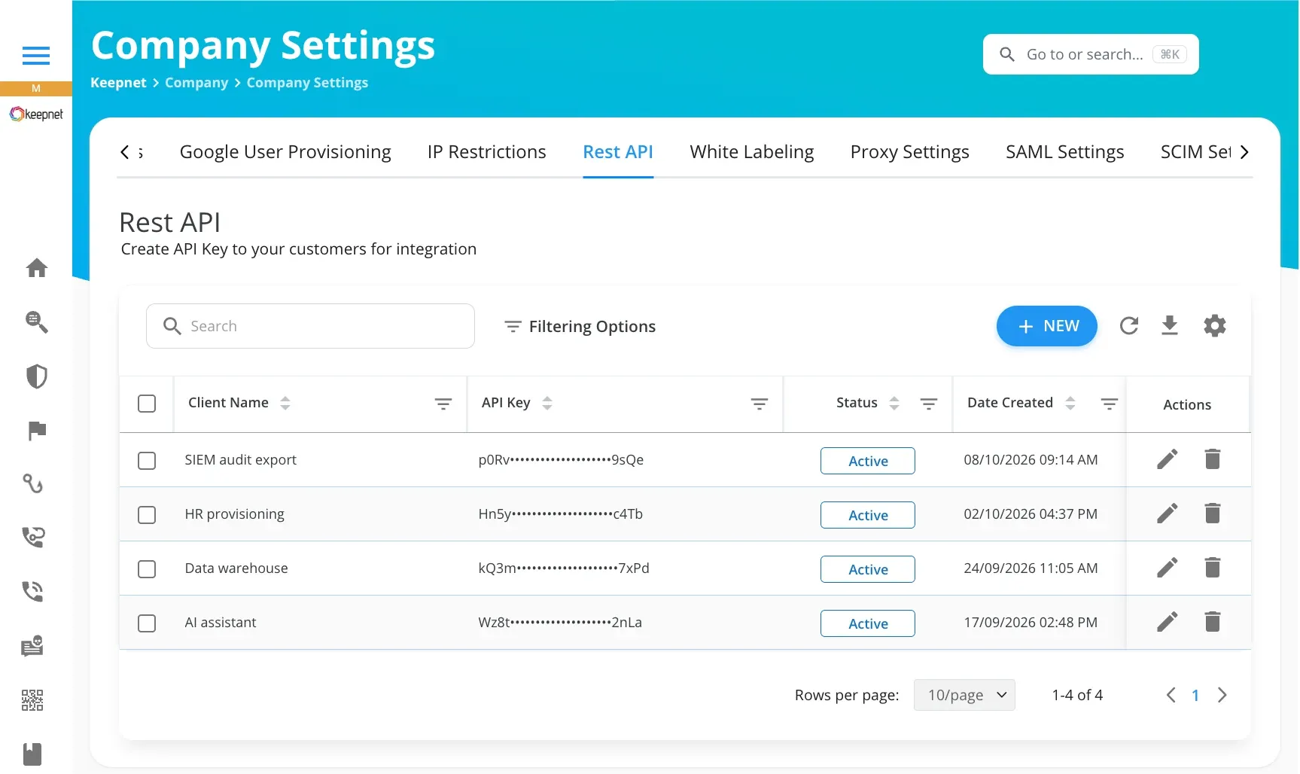Focus the table Search field

(310, 326)
